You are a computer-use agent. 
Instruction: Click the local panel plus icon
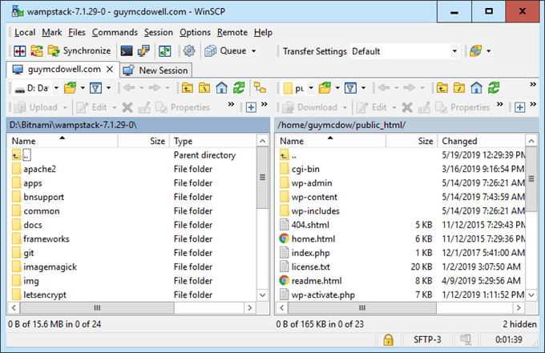click(x=251, y=107)
